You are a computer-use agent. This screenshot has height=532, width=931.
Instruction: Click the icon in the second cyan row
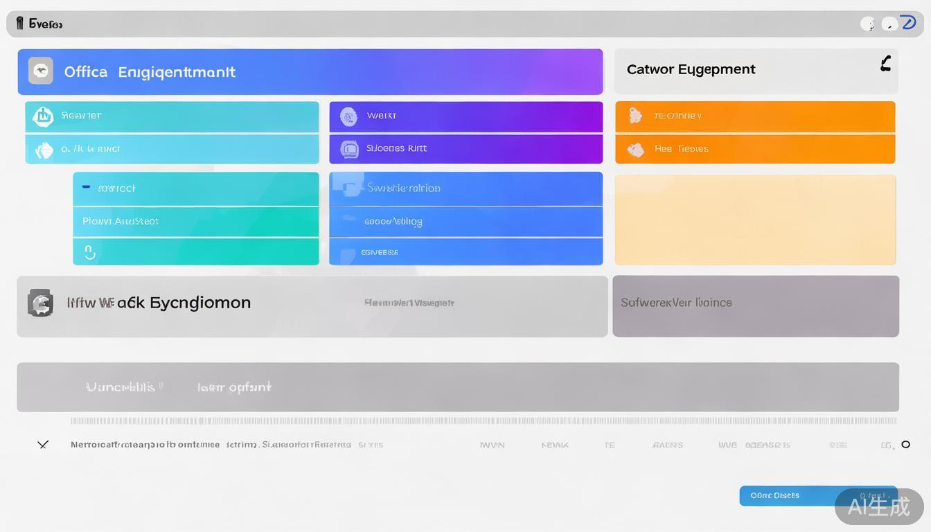point(44,150)
